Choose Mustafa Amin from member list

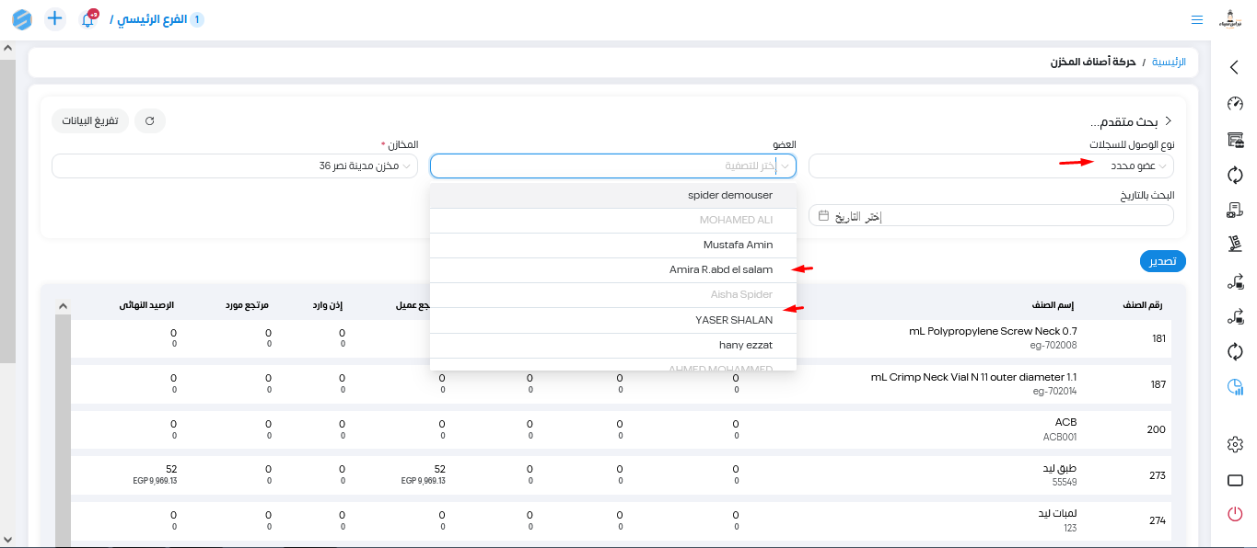[737, 245]
